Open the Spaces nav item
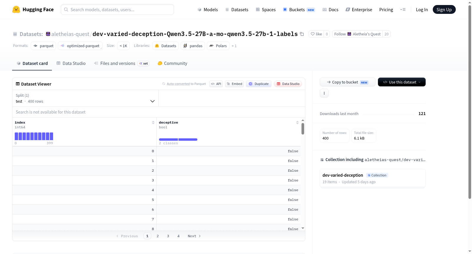 266,9
